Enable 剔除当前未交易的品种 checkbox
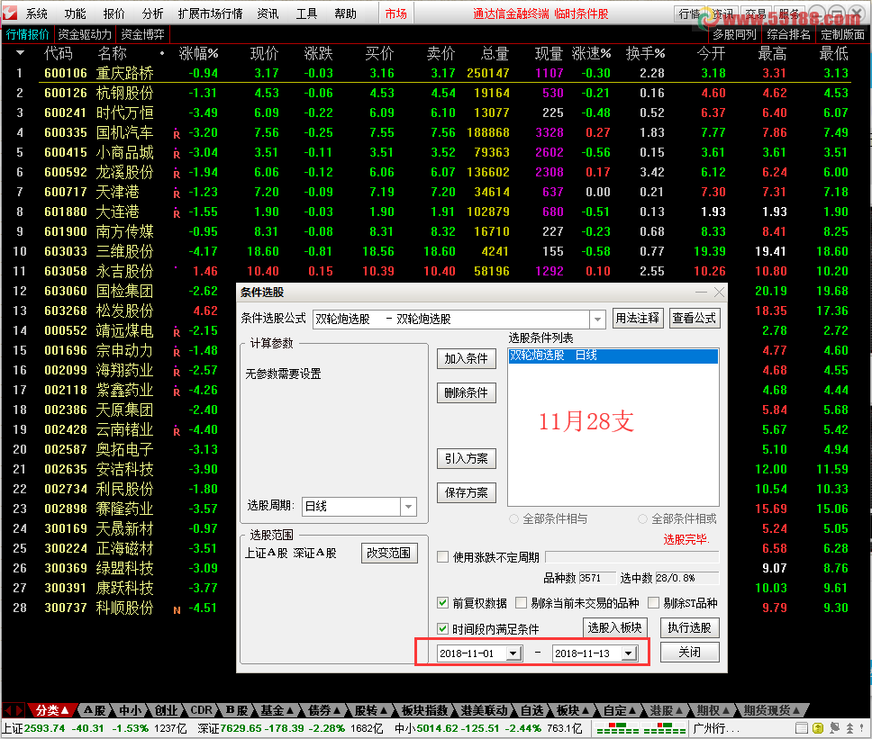This screenshot has height=739, width=872. (521, 603)
